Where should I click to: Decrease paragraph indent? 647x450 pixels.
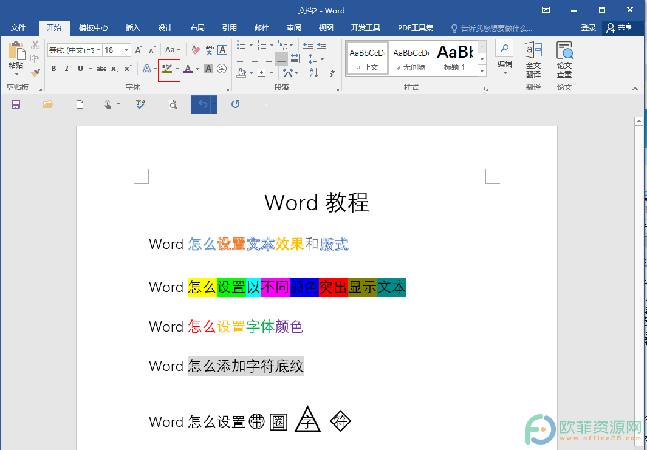[307, 44]
